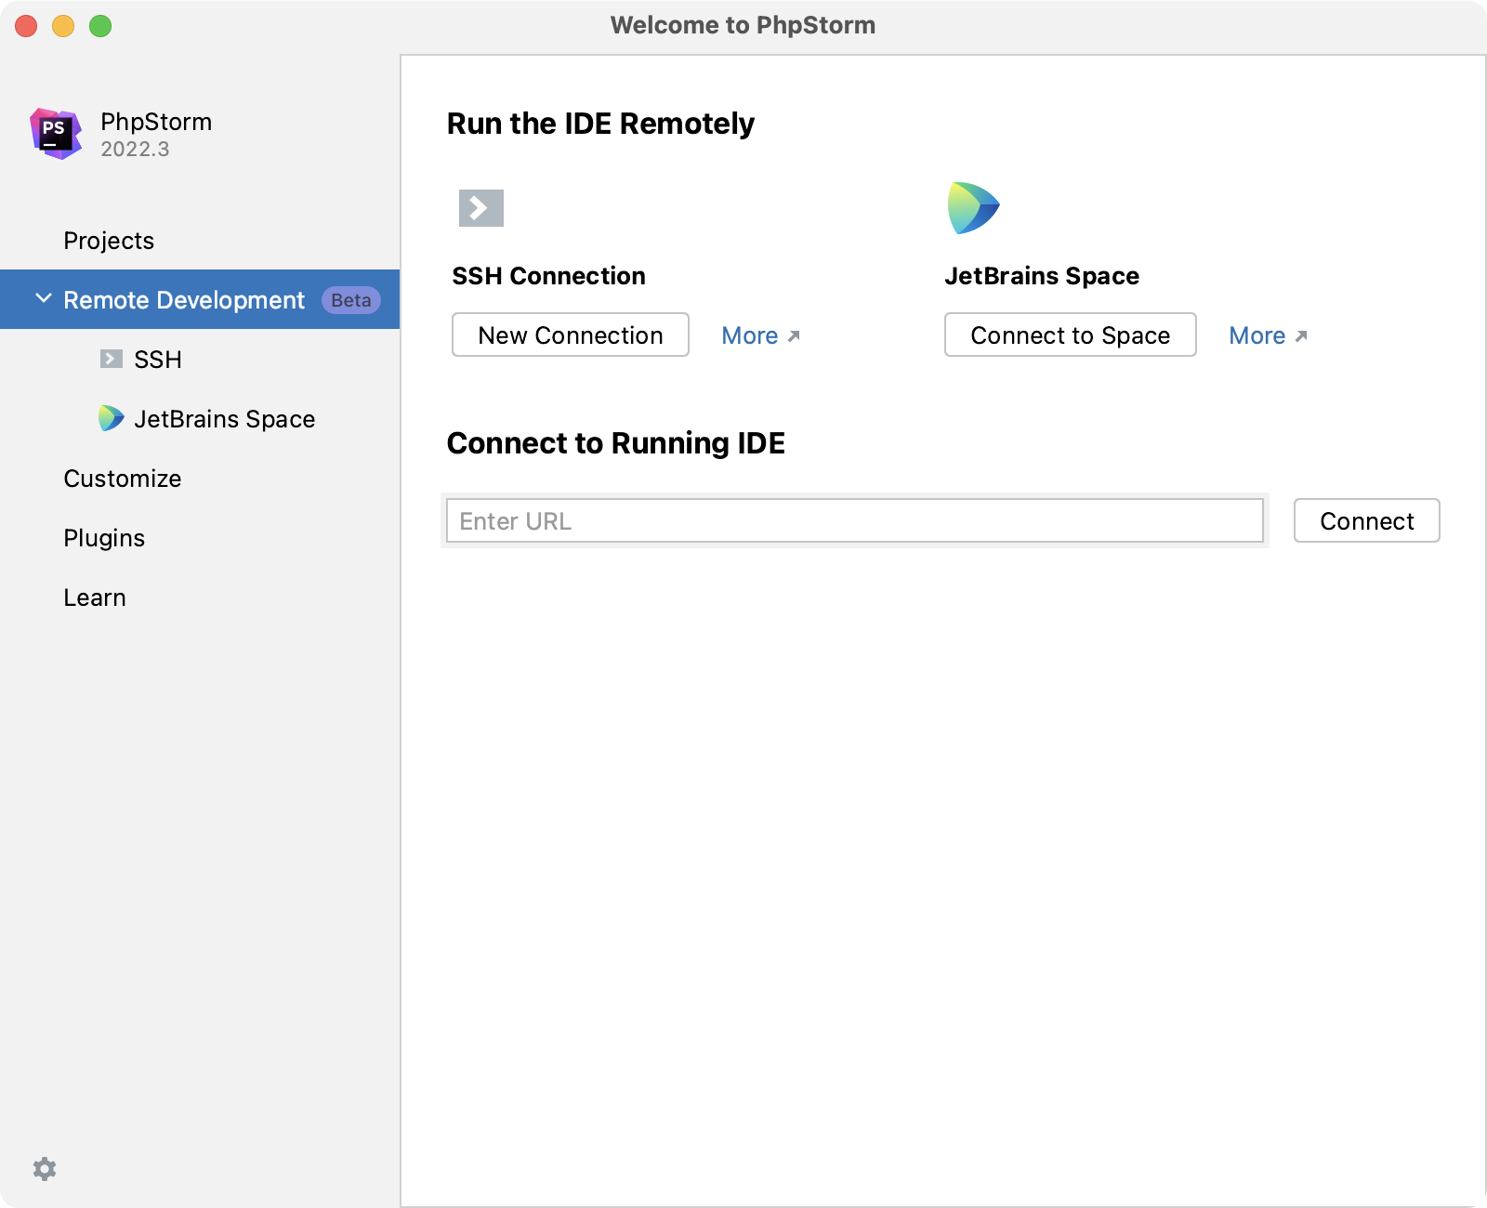Go to the Plugins section
Viewport: 1487px width, 1208px height.
coord(104,538)
